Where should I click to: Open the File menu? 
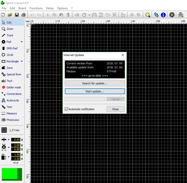(4, 8)
